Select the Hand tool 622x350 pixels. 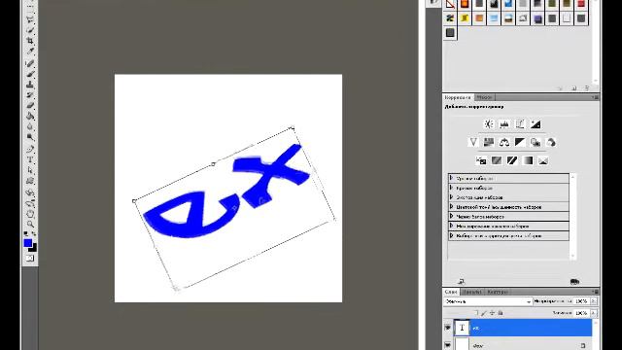[30, 214]
